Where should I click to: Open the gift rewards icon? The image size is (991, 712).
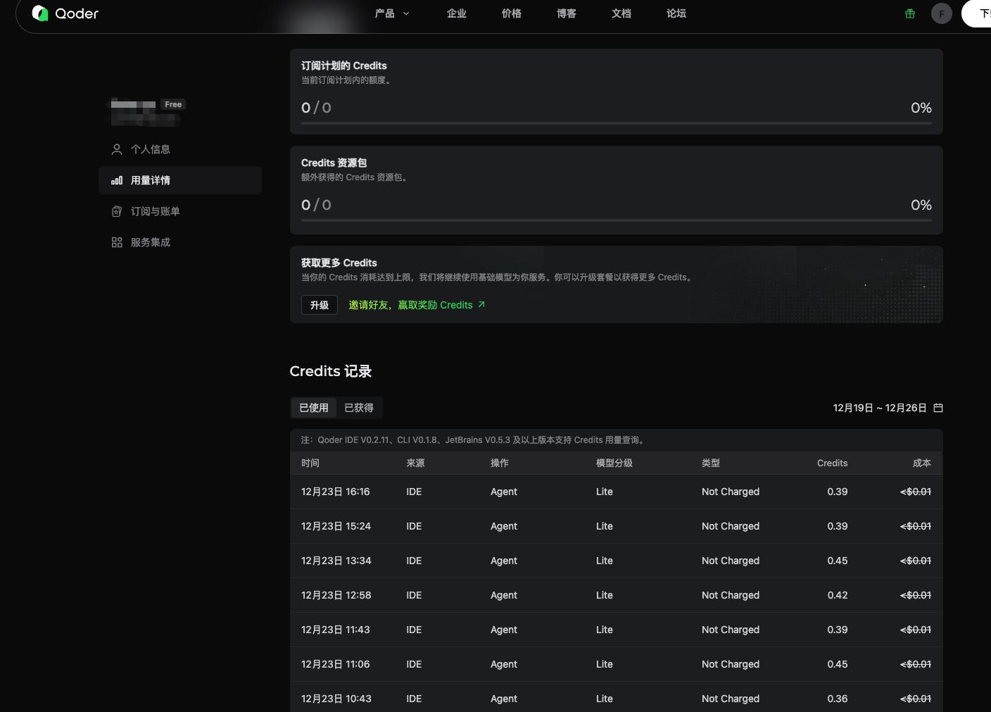(910, 13)
